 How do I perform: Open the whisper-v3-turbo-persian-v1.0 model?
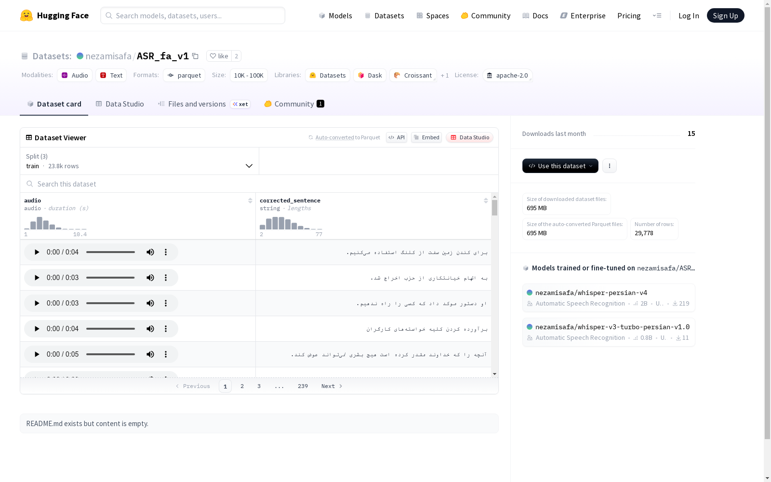(609, 332)
